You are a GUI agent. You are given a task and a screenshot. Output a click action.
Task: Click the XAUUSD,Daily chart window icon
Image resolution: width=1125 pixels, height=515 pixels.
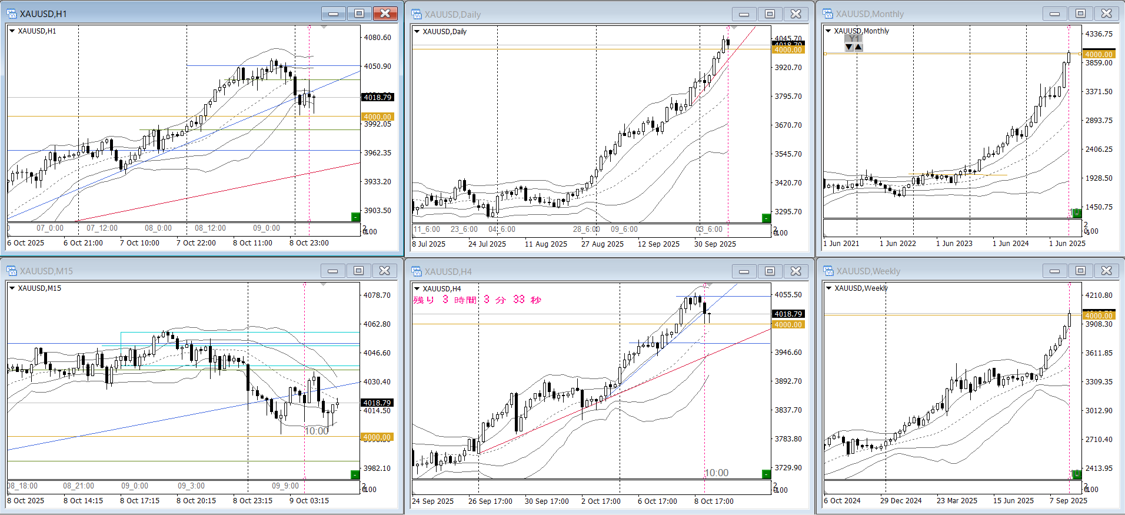click(x=417, y=14)
